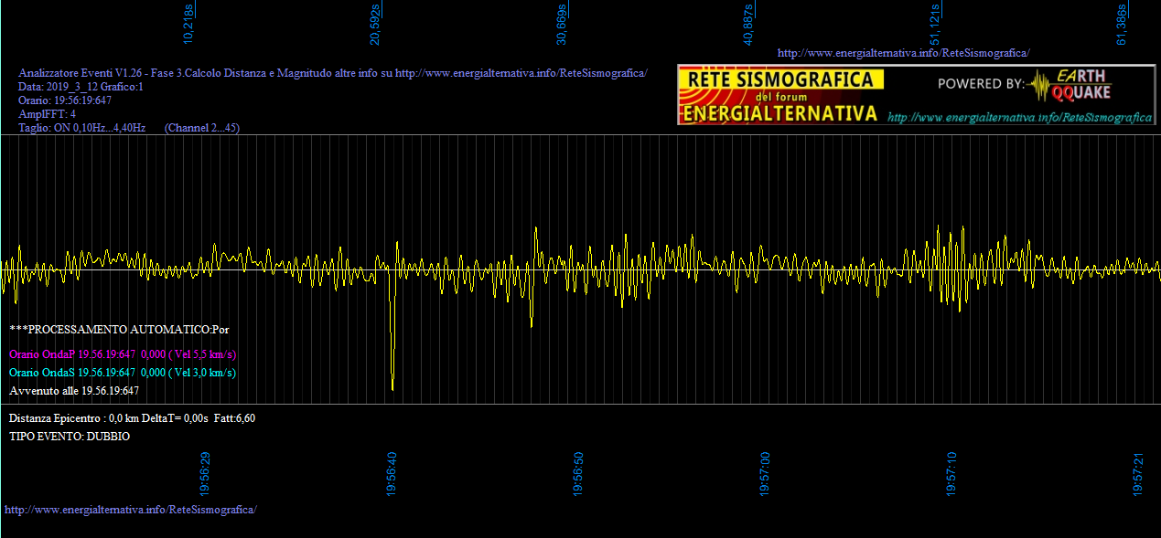Click the 30,669s top time marker
Image resolution: width=1161 pixels, height=538 pixels.
click(x=562, y=23)
